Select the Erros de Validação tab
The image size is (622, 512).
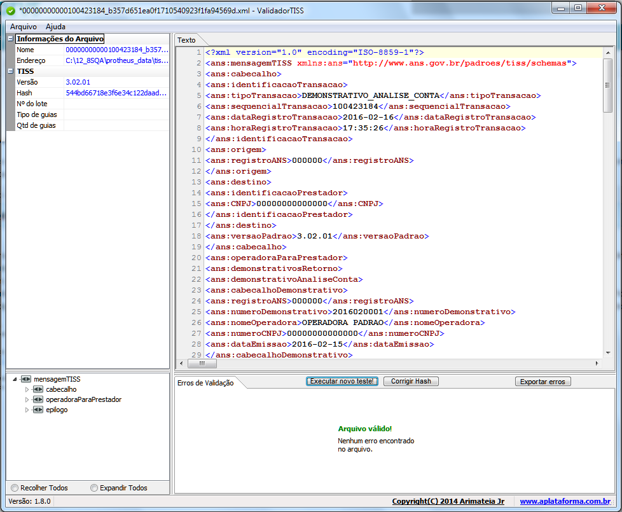[x=205, y=383]
